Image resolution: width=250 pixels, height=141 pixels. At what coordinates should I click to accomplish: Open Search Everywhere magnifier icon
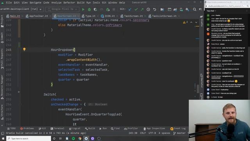(x=195, y=9)
